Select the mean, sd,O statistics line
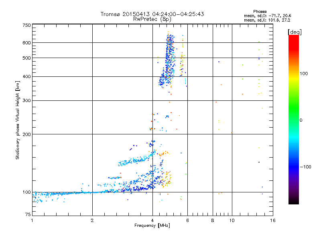The height and width of the screenshot is (240, 321). pos(267,16)
